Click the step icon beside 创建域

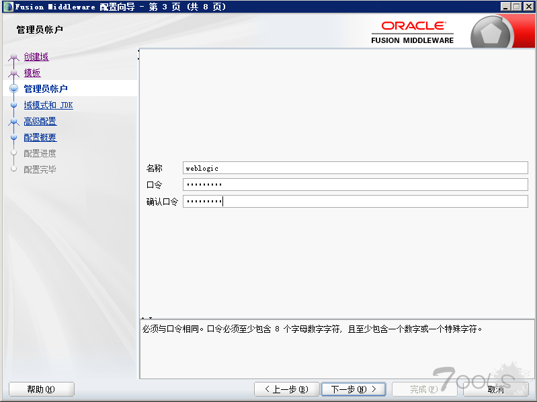(13, 57)
